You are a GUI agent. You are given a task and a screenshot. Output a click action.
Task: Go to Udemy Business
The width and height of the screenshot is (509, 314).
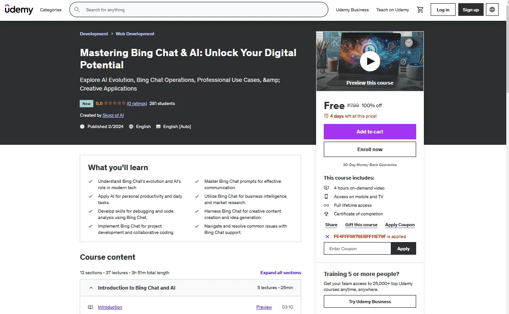point(352,10)
